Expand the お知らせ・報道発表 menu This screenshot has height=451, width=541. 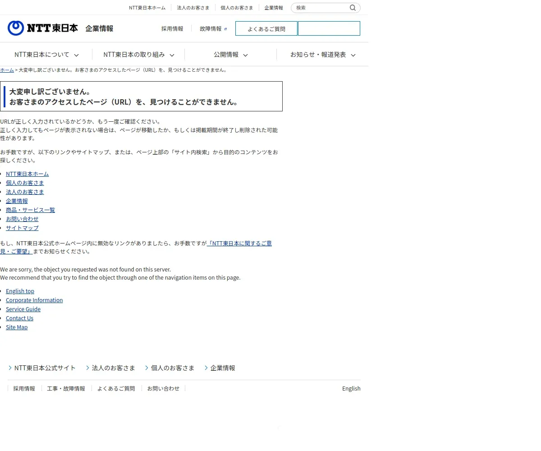tap(323, 55)
